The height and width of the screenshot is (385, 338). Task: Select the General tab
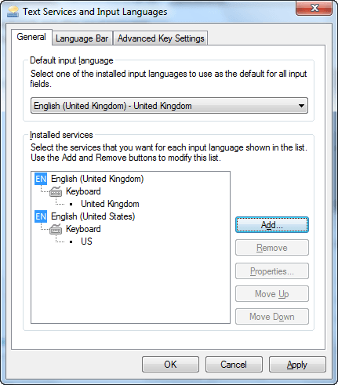31,37
